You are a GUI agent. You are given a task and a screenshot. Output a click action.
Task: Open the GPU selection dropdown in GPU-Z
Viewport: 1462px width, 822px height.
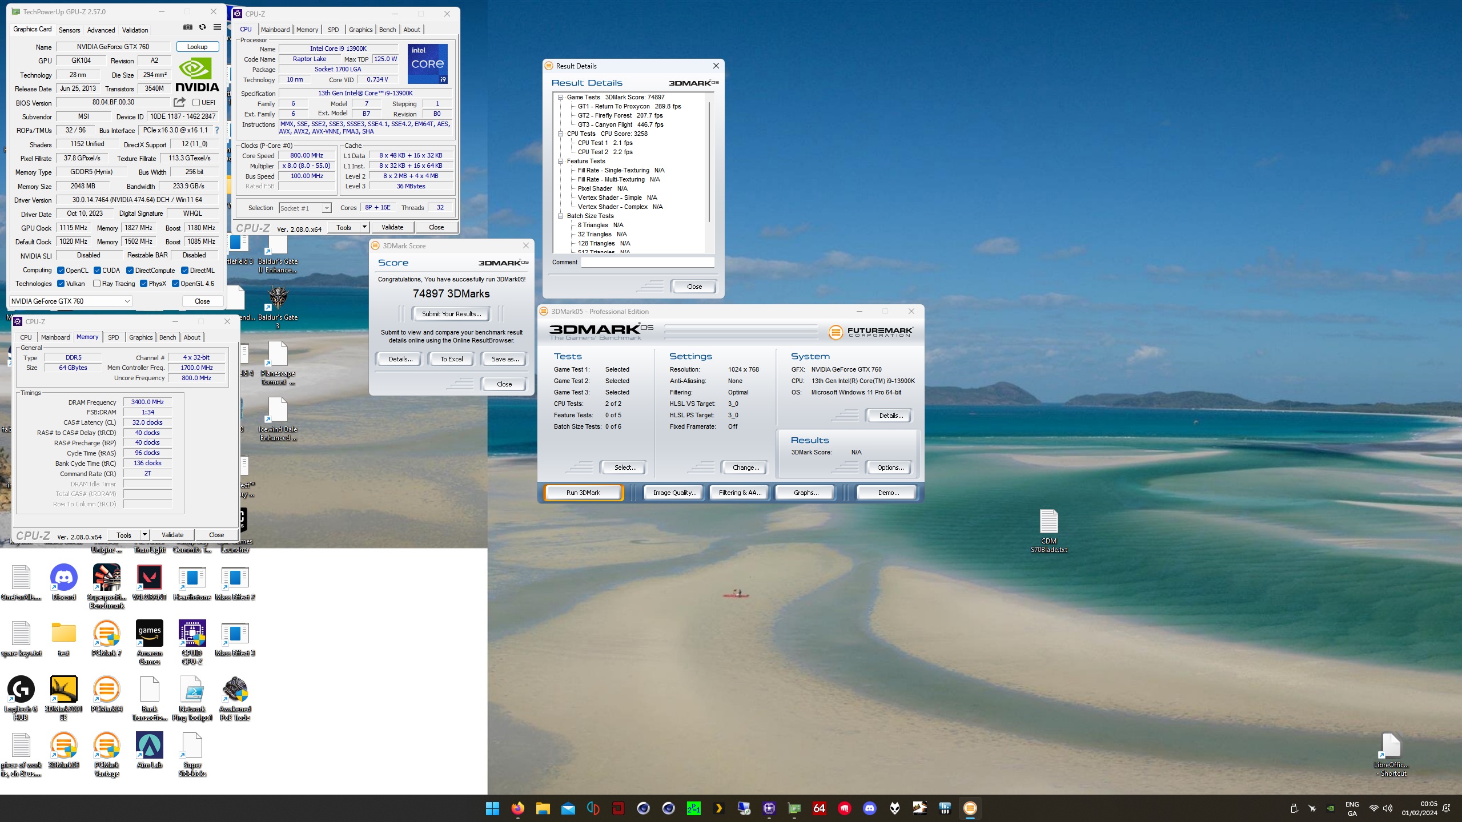coord(71,301)
